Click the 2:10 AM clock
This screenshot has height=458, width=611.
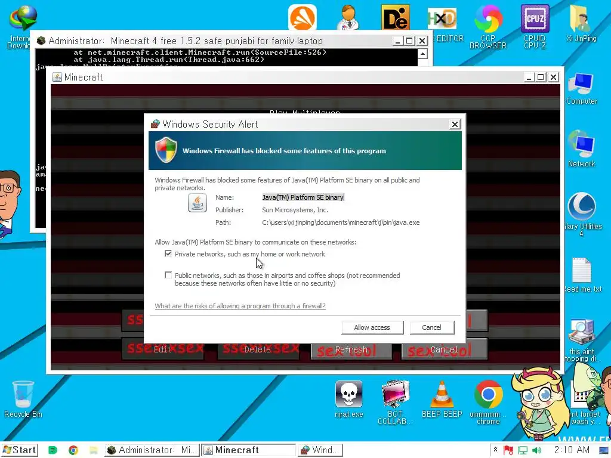[x=572, y=450]
